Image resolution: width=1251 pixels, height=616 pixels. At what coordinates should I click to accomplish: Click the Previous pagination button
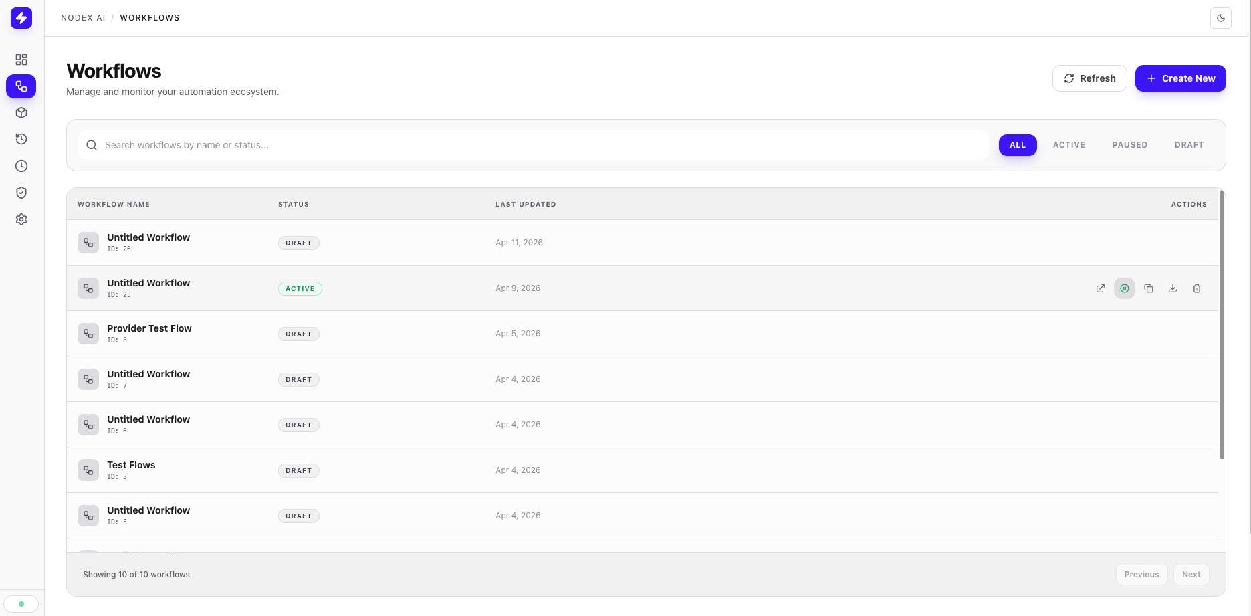(x=1141, y=575)
